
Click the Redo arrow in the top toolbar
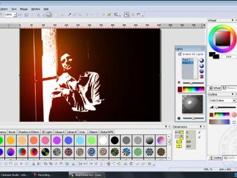pos(32,15)
